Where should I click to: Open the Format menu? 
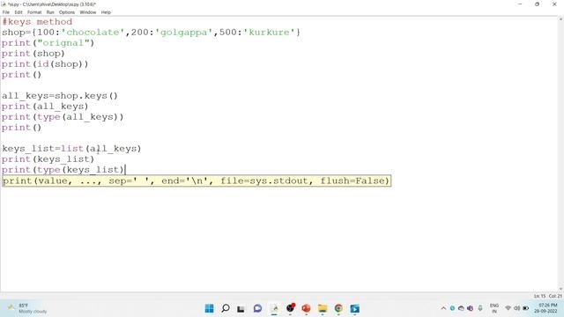(34, 12)
